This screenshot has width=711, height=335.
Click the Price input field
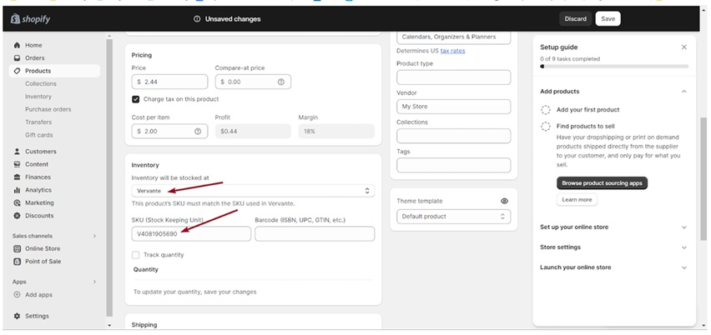[x=169, y=82]
